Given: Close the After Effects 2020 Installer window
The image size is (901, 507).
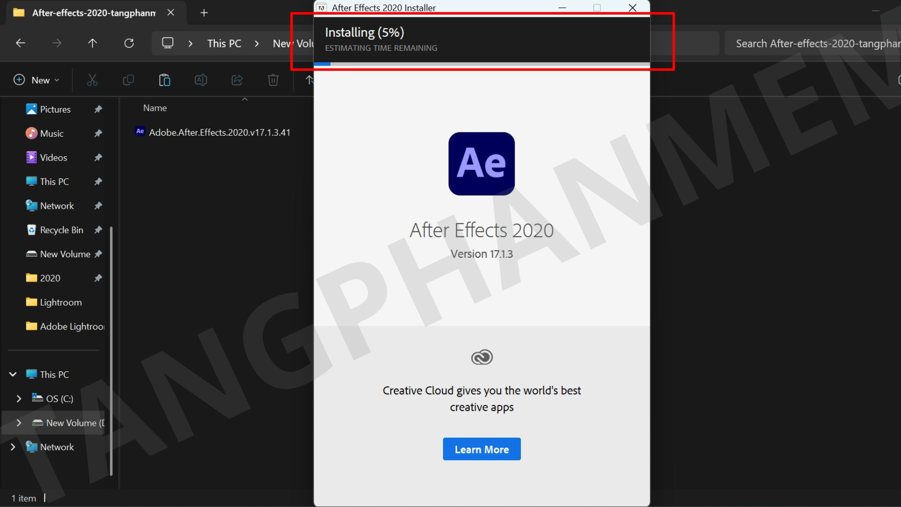Looking at the screenshot, I should pyautogui.click(x=633, y=8).
